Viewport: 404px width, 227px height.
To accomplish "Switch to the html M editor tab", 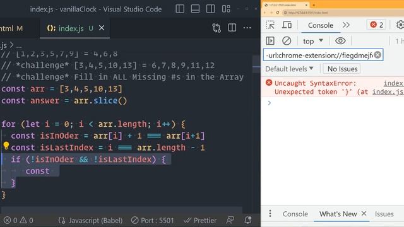I will click(x=11, y=28).
